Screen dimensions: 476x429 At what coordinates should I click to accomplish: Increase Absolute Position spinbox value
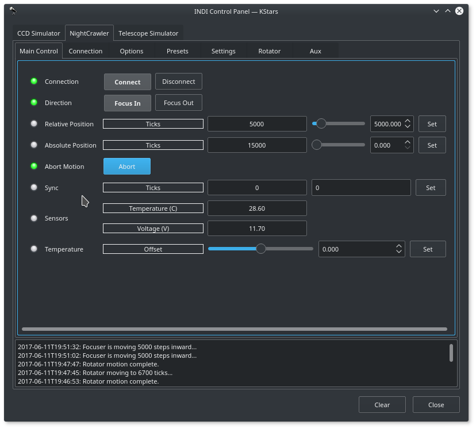[408, 142]
